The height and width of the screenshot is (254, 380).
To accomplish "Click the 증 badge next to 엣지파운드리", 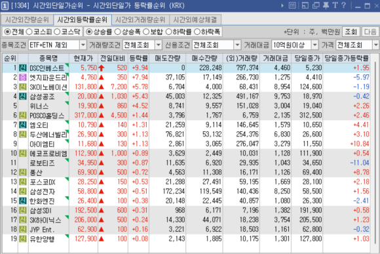I will (23, 77).
